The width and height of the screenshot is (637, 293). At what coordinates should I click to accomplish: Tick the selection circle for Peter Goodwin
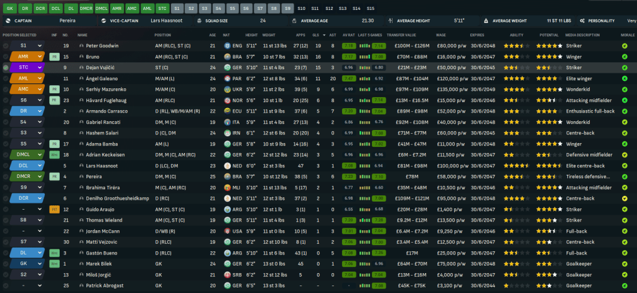coord(6,46)
